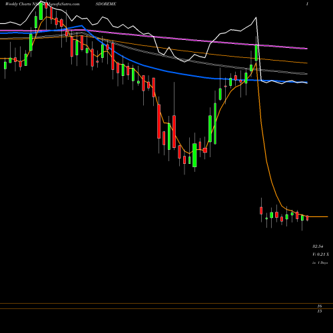Image resolution: width=333 pixels, height=333 pixels.
Task: Click the SDOREME ticker symbol label
Action: pos(106,4)
